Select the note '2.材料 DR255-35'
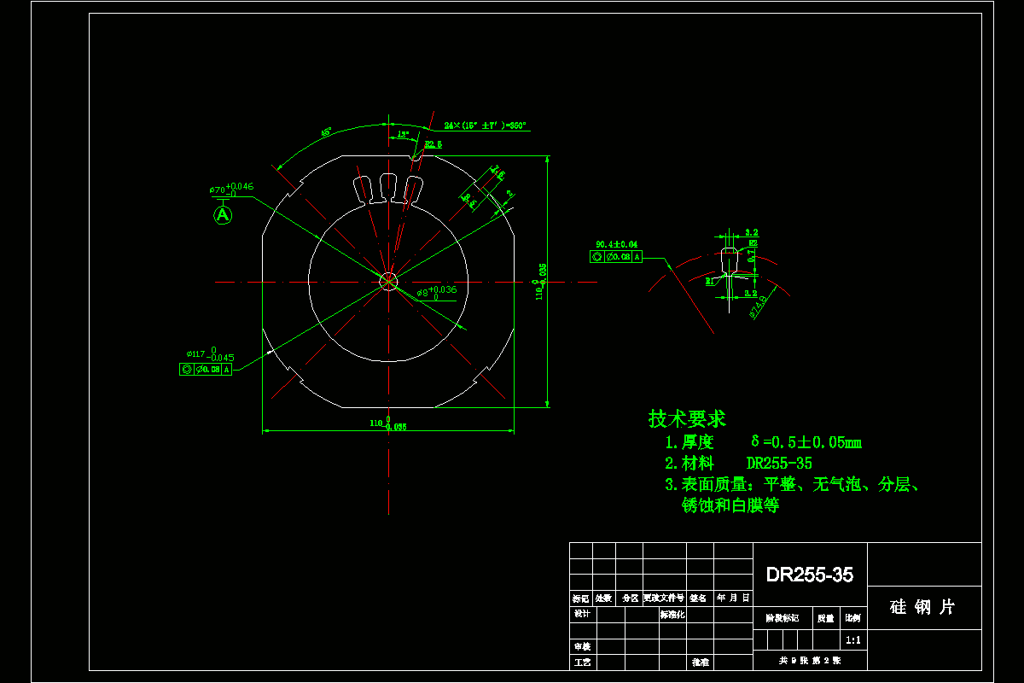Screen dimensions: 1024x683 (x=738, y=464)
